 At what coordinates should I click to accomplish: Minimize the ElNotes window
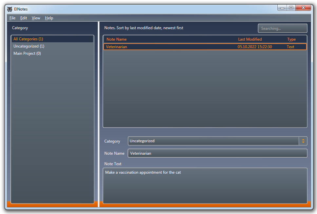pyautogui.click(x=283, y=8)
